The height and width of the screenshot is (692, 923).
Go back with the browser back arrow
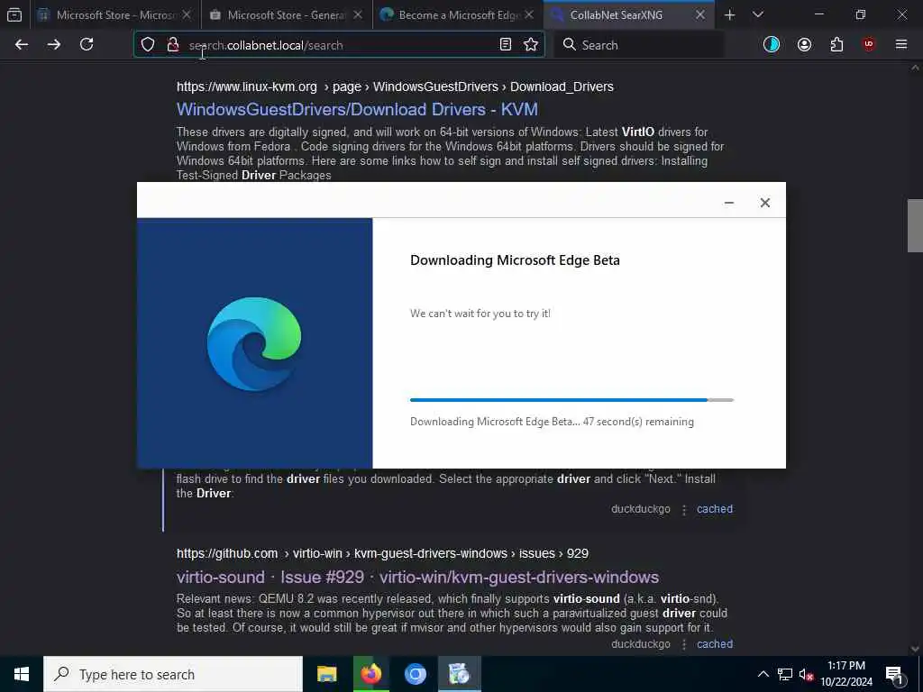(x=22, y=44)
